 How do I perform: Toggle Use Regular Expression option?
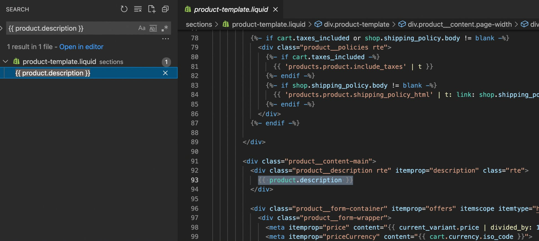165,28
